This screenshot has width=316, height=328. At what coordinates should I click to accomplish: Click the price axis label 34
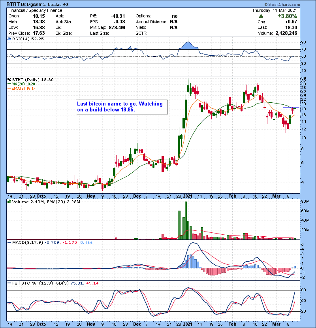(303, 78)
